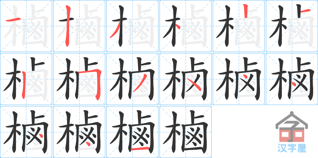The image size is (318, 158).
Task: Select the second stroke step with the red vertical stroke
Action: point(79,26)
